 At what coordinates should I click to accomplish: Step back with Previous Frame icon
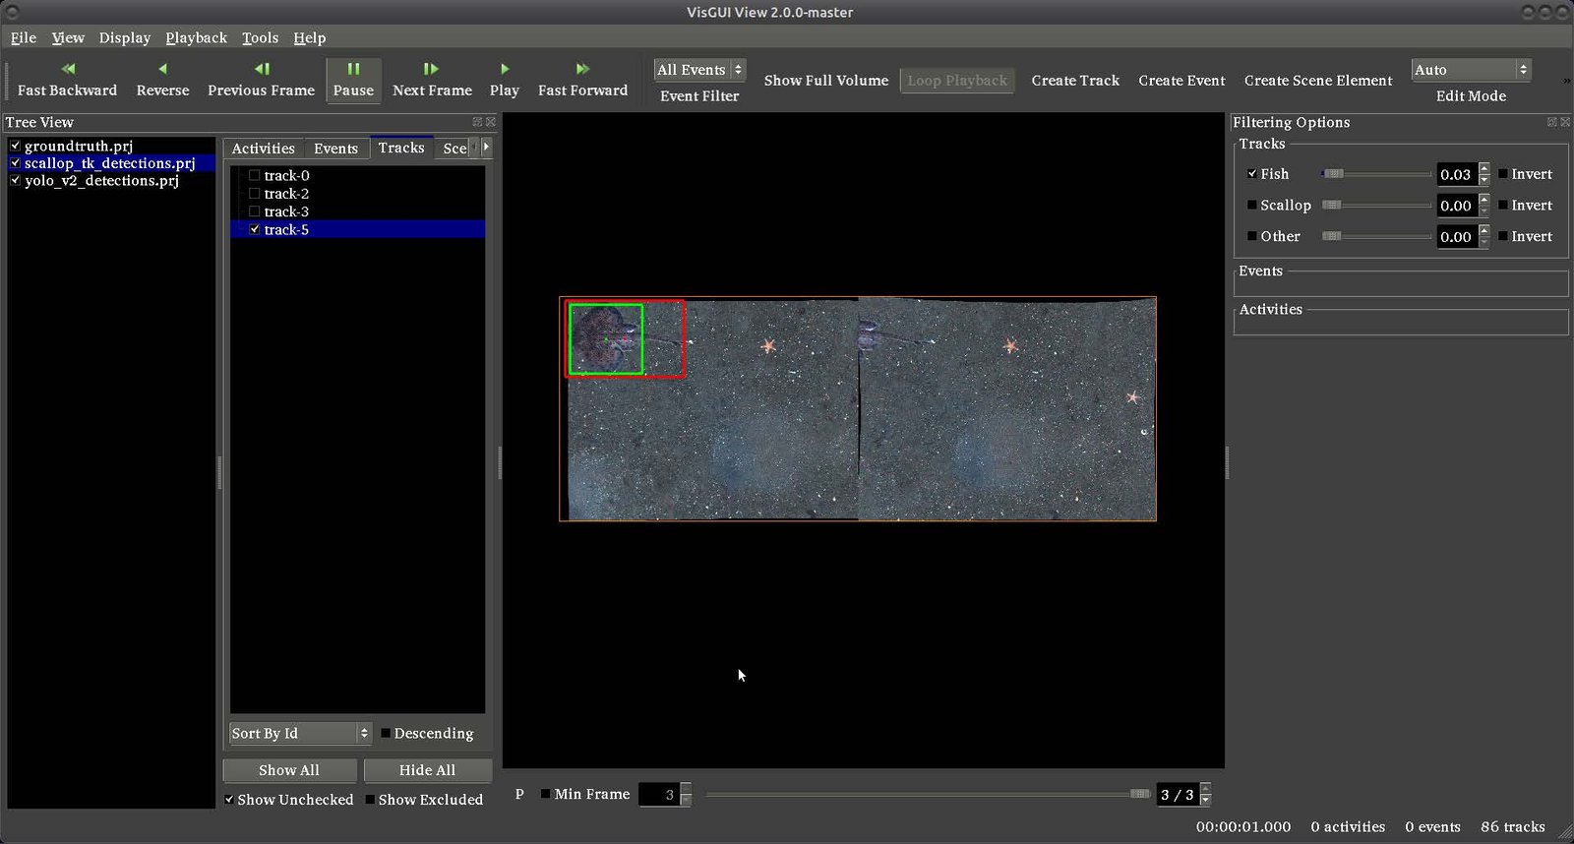262,69
